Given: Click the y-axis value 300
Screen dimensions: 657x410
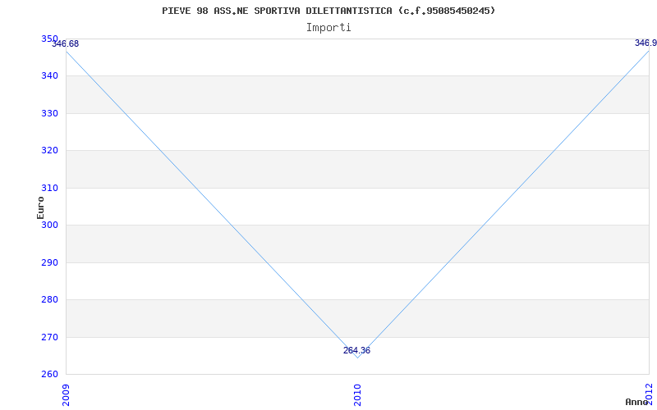Looking at the screenshot, I should pyautogui.click(x=49, y=225).
